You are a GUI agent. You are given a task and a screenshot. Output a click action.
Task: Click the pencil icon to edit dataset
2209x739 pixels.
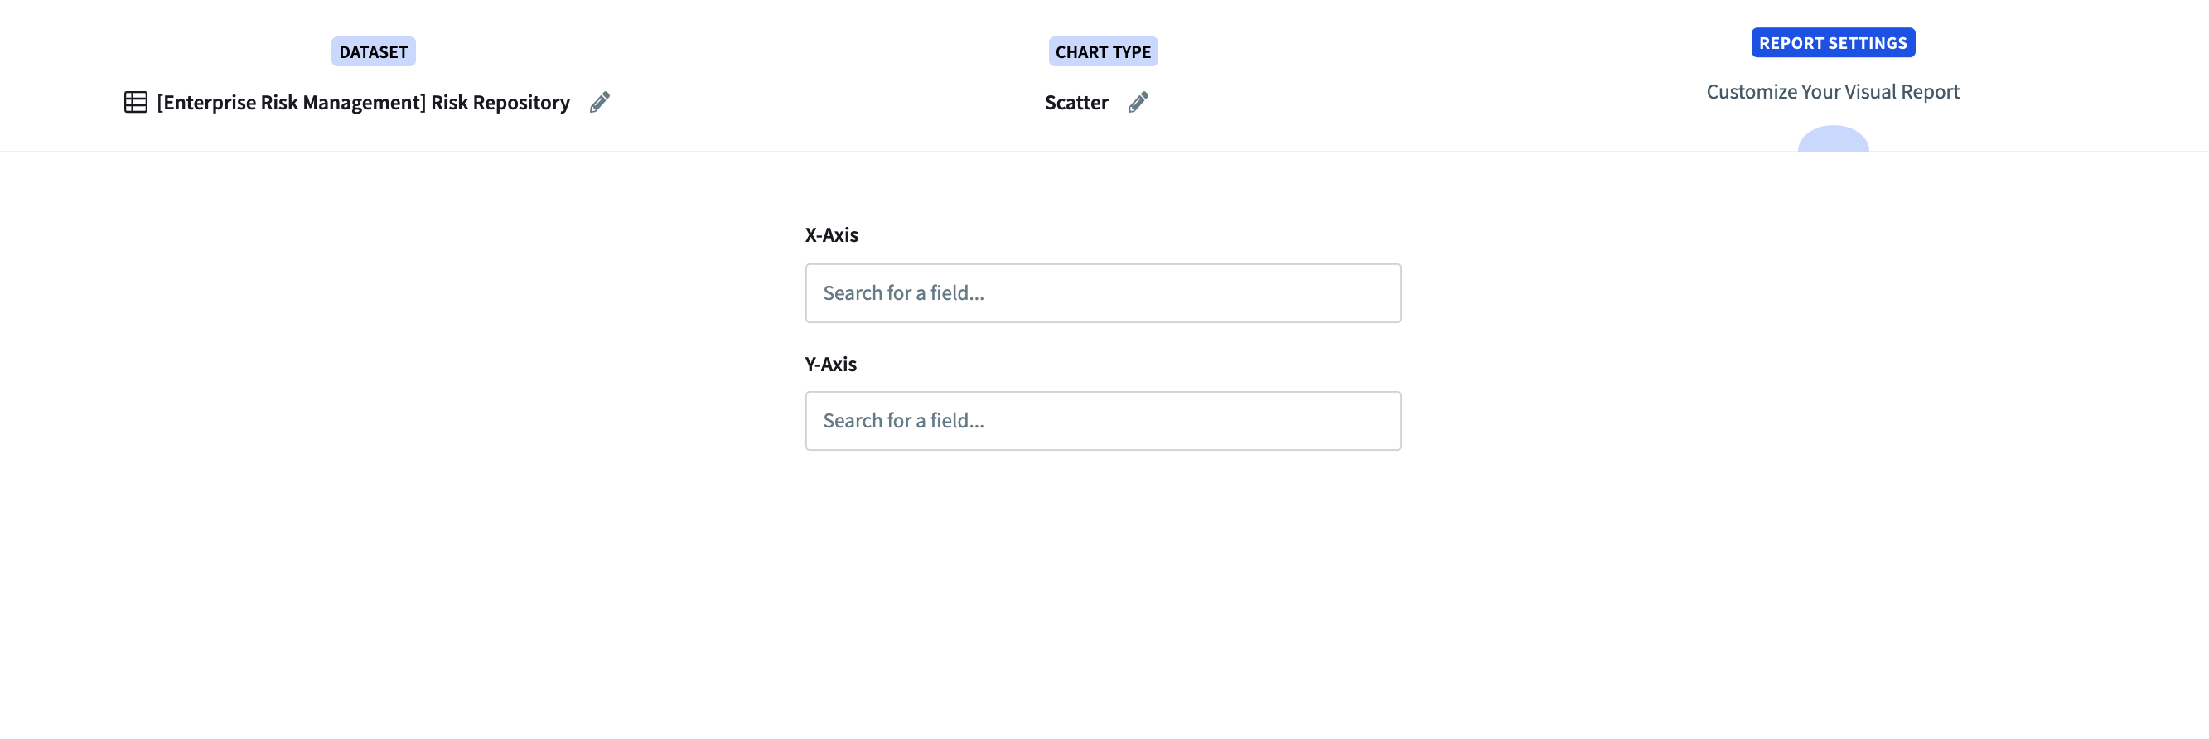(x=599, y=103)
